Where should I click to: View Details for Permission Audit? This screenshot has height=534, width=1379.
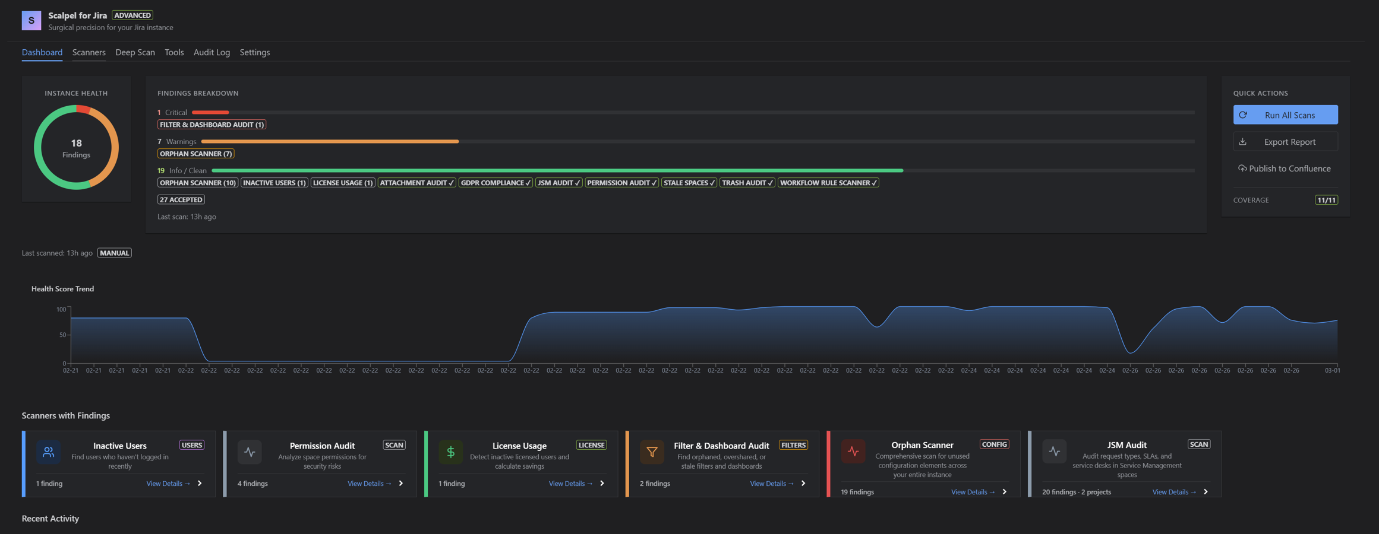370,484
